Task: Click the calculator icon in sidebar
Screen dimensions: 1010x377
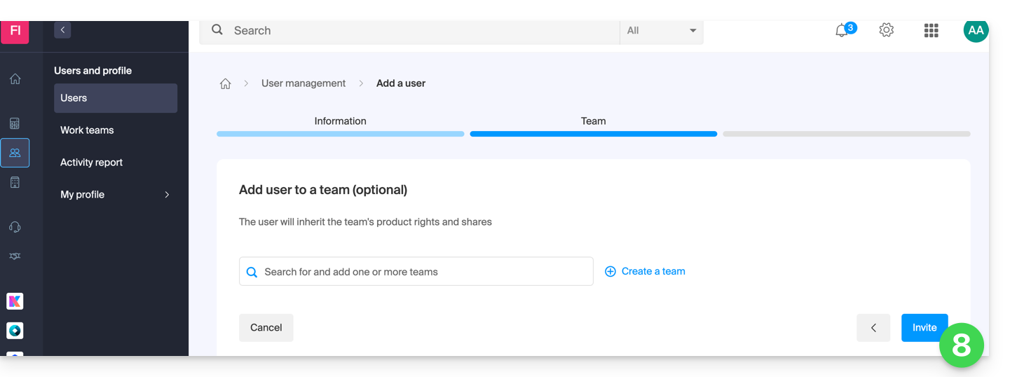Action: tap(15, 124)
